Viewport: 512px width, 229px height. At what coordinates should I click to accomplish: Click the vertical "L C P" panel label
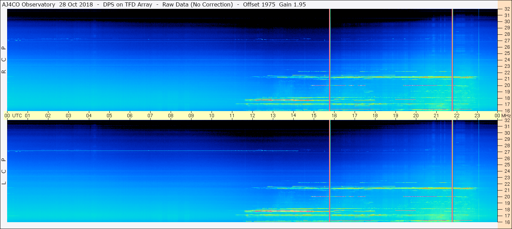[x=4, y=171]
